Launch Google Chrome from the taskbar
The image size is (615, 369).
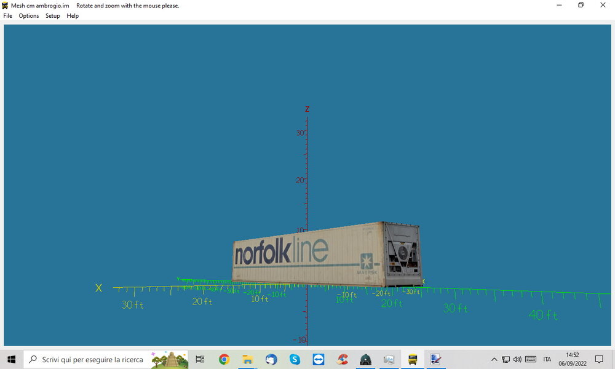[x=224, y=359]
